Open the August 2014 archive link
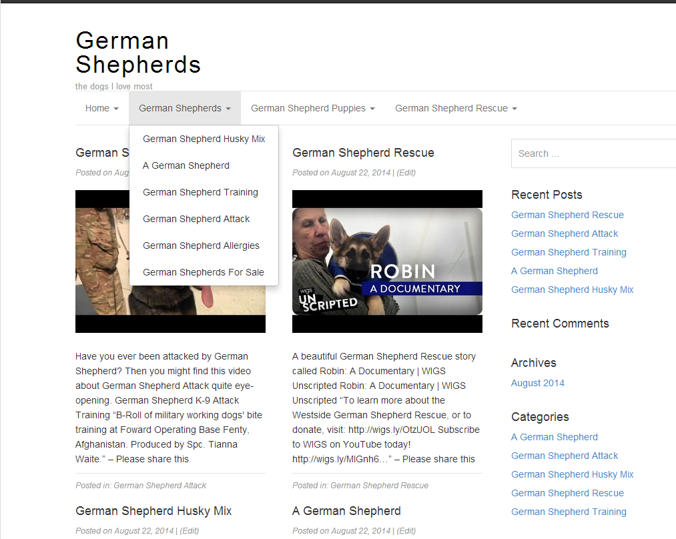This screenshot has width=676, height=539. (538, 384)
